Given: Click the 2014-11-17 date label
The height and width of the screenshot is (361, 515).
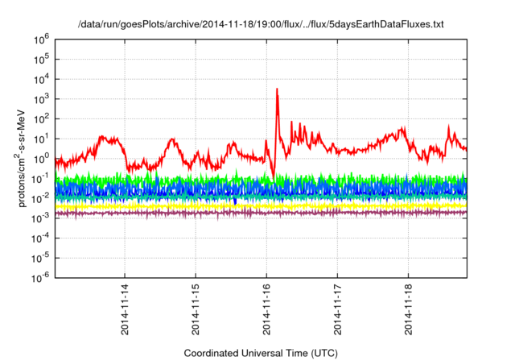Looking at the screenshot, I should [338, 309].
